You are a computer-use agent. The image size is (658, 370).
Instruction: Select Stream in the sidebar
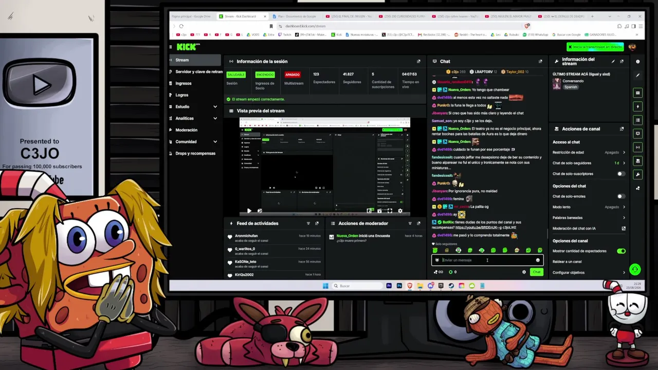(x=195, y=60)
